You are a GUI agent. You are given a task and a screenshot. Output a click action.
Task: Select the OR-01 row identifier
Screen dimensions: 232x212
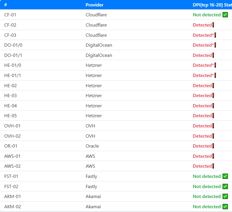point(11,146)
